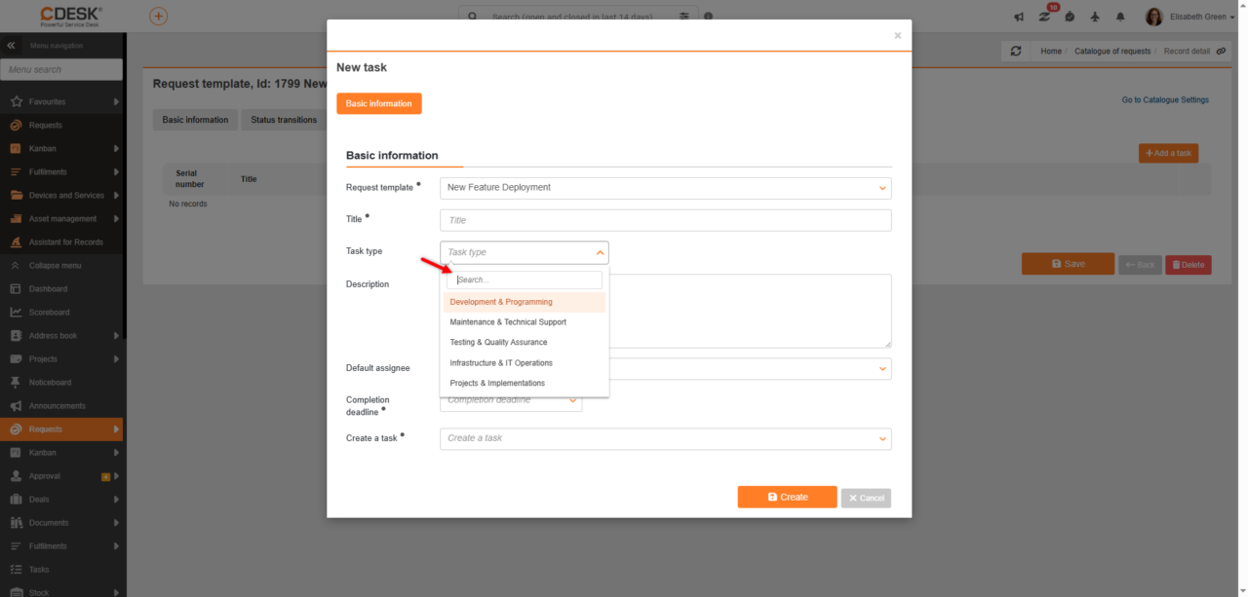
Task: Click the stopwatch checkmark icon in header
Action: click(1070, 17)
